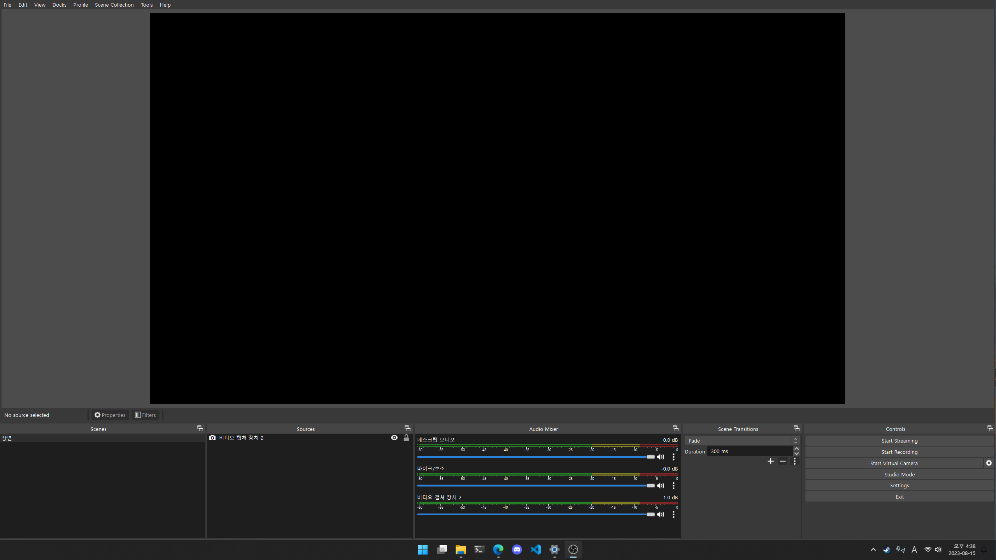Open options menu for 데스크탑 오디오

[x=673, y=457]
